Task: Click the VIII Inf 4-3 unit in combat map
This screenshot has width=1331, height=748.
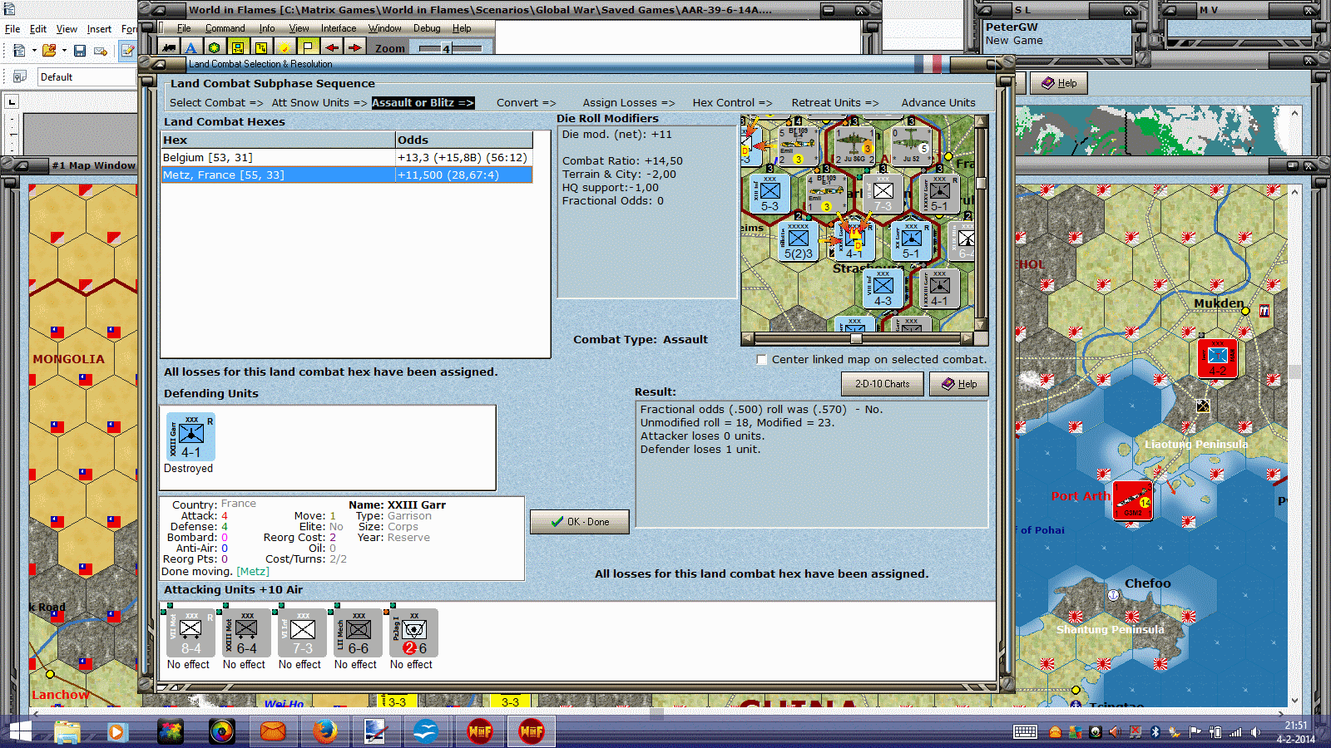Action: (x=882, y=288)
